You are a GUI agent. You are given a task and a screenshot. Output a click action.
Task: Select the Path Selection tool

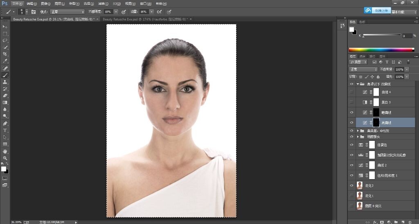(5, 137)
